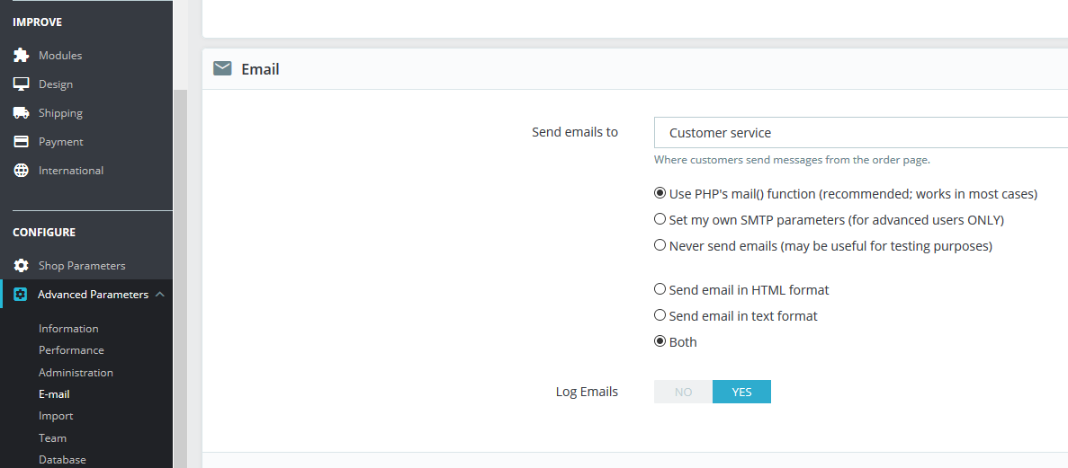
Task: Click the International globe icon
Action: (x=21, y=171)
